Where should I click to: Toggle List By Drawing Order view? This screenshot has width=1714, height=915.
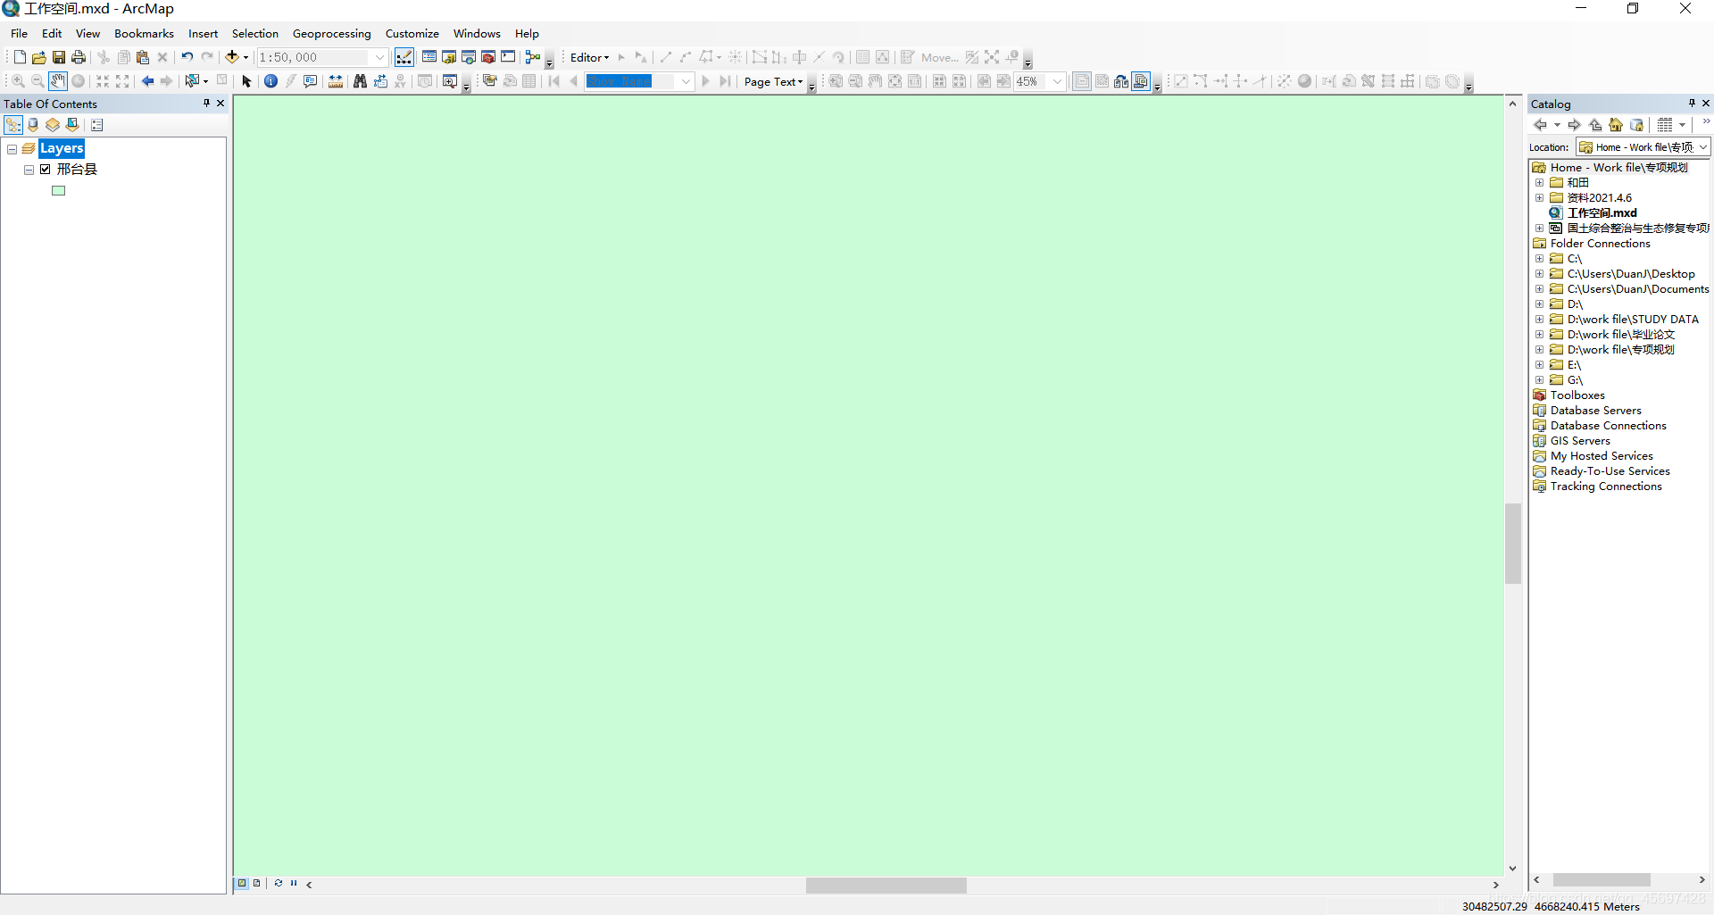[x=13, y=125]
